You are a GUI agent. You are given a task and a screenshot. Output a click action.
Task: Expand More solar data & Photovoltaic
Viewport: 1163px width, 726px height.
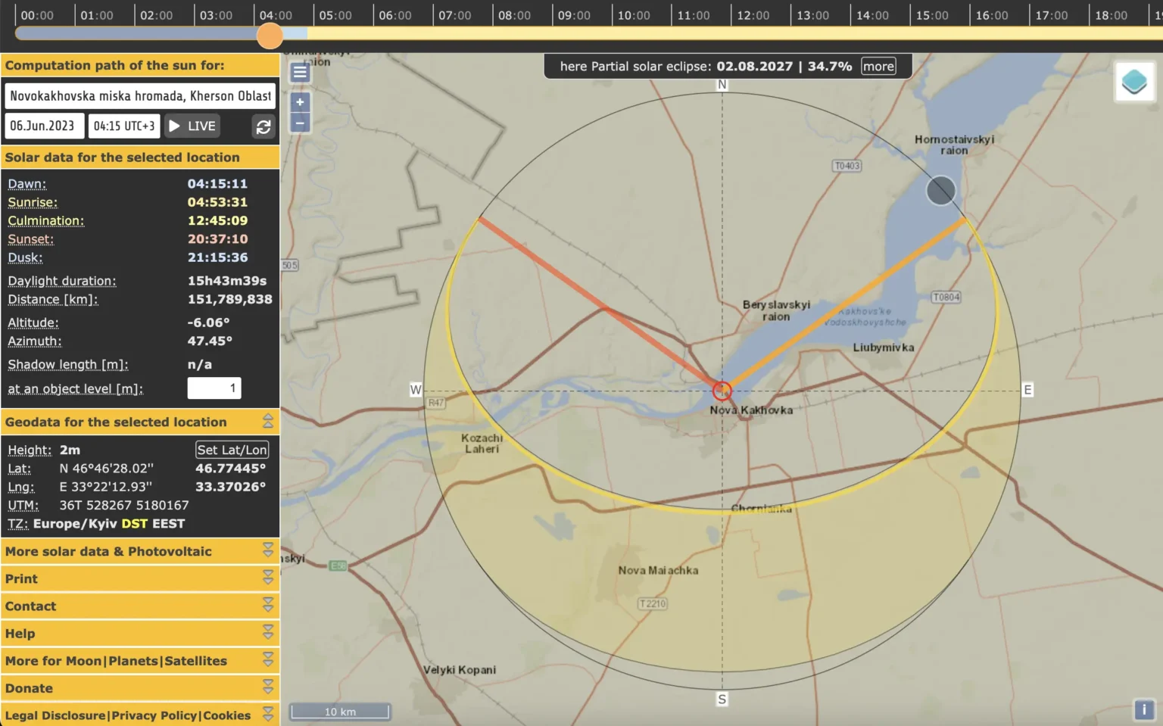click(x=267, y=551)
